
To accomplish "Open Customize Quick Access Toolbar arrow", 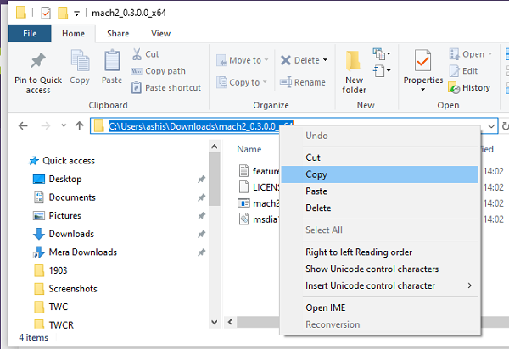I will click(x=76, y=14).
